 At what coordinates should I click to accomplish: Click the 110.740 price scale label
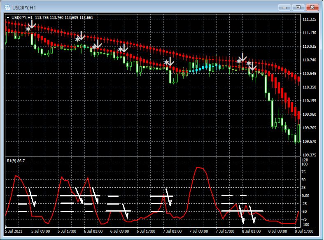(309, 60)
